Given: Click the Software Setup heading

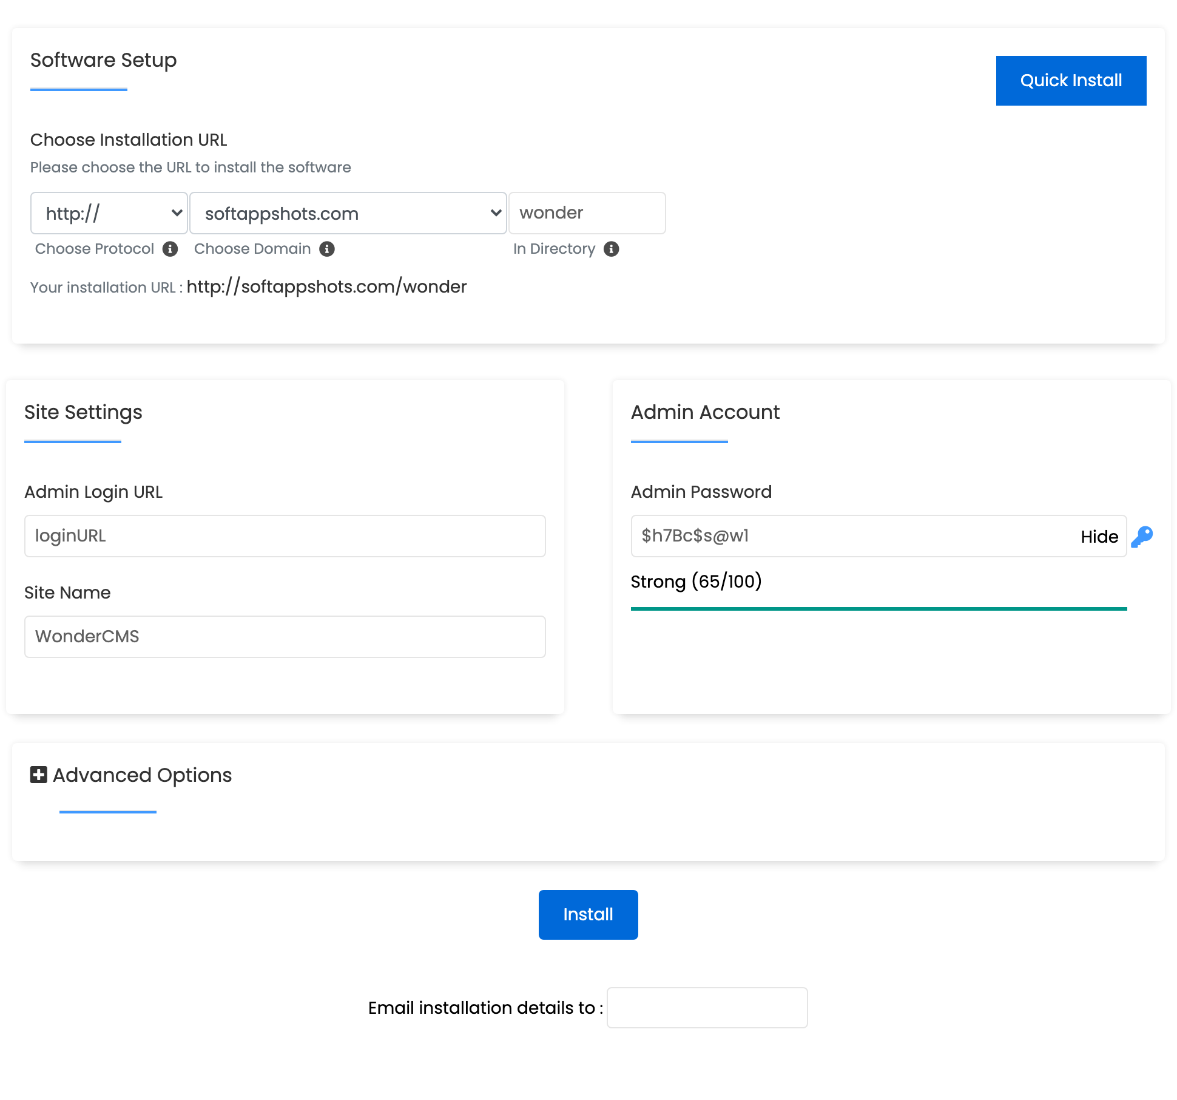Looking at the screenshot, I should tap(103, 60).
